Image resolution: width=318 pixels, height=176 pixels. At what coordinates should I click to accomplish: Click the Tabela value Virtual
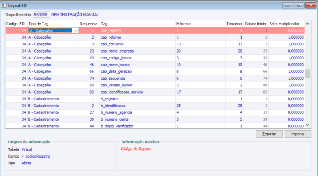click(27, 149)
